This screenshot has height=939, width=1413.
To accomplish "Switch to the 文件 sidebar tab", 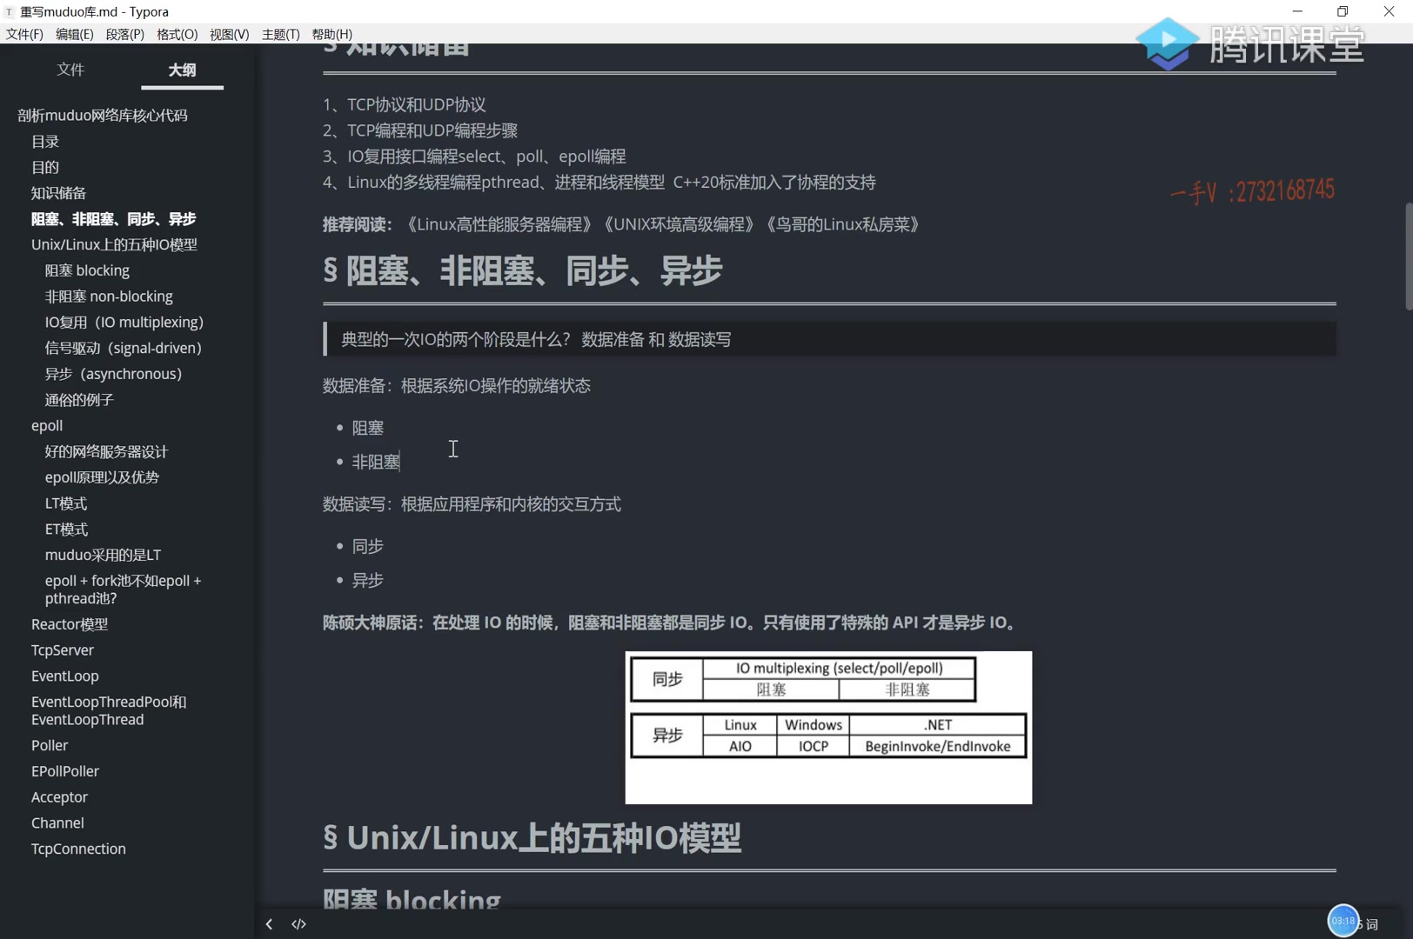I will coord(70,70).
